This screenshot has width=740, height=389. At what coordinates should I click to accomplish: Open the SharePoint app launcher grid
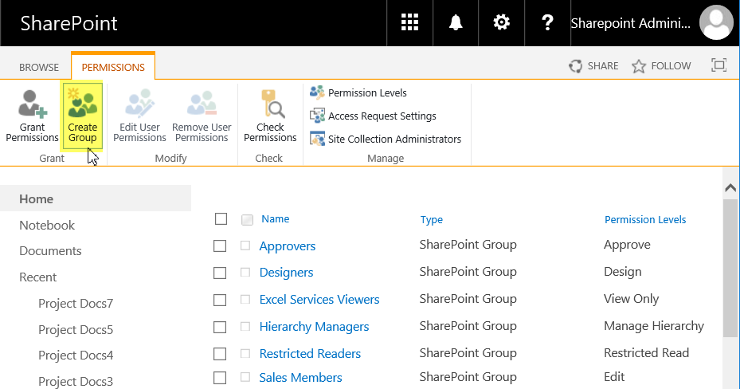pos(409,22)
